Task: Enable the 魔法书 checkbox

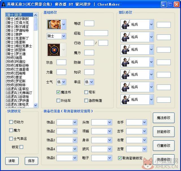Action: [x=58, y=92]
